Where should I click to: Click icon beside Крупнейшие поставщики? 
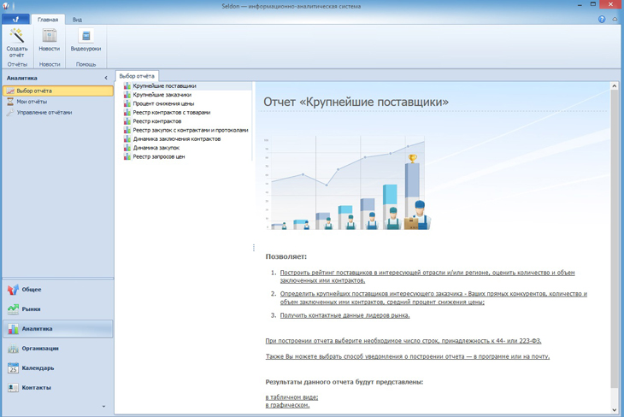(x=127, y=86)
